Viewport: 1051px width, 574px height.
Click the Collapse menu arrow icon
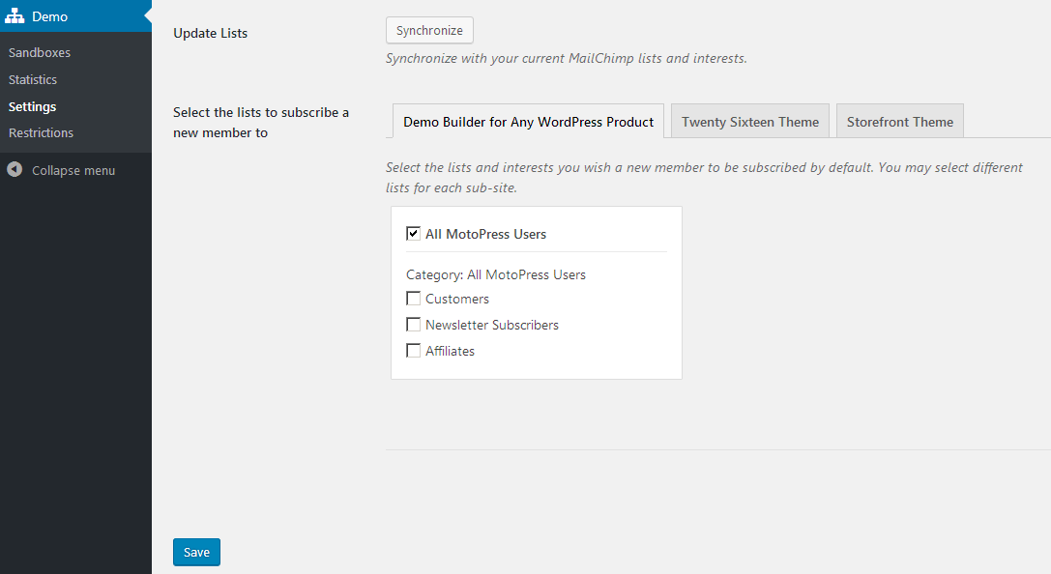pos(15,170)
